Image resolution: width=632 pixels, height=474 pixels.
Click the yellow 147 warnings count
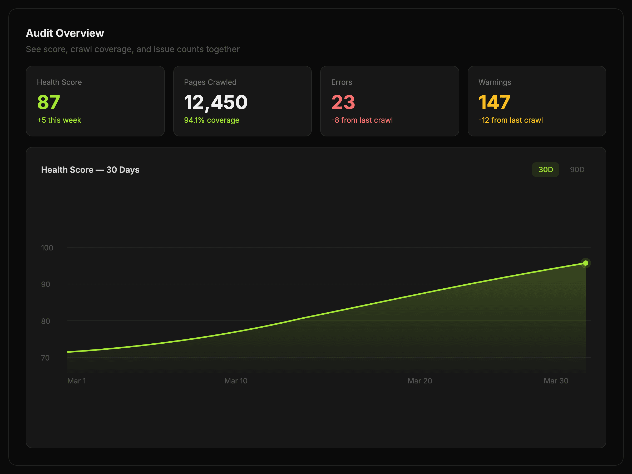pos(494,102)
